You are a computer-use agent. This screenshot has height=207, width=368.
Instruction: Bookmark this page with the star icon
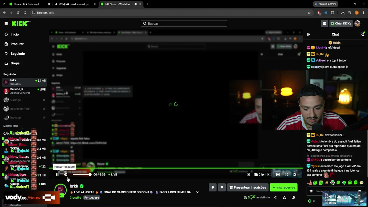tap(309, 13)
